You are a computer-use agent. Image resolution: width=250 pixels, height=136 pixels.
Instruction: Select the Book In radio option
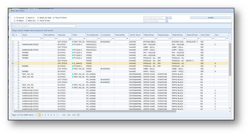(x=26, y=18)
